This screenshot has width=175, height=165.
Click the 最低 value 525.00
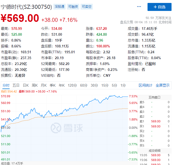tap(17, 34)
